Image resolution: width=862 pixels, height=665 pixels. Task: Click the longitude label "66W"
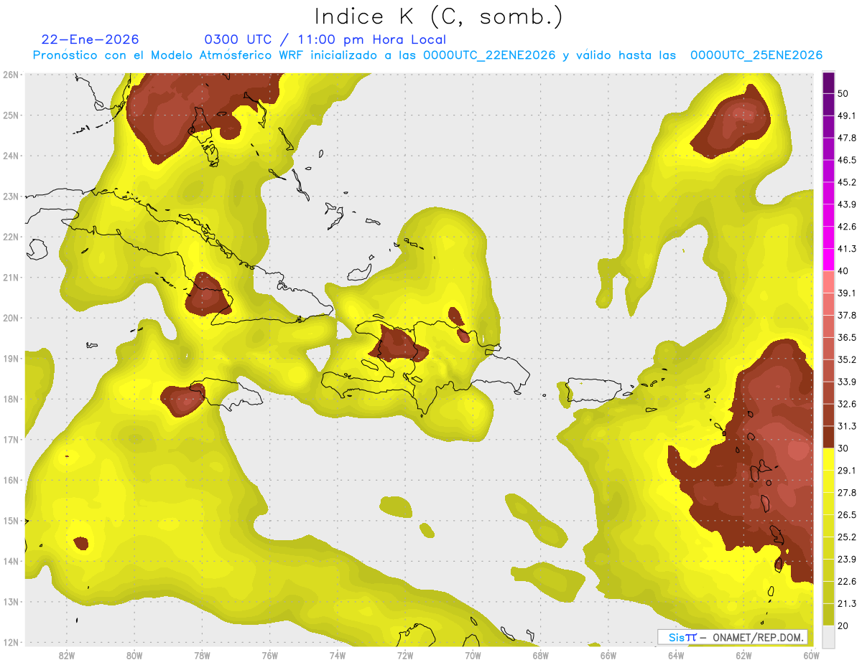608,656
